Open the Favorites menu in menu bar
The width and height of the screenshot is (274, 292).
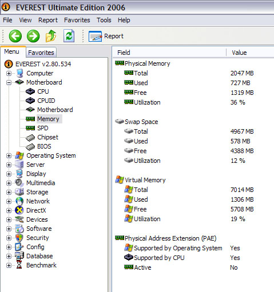point(77,20)
